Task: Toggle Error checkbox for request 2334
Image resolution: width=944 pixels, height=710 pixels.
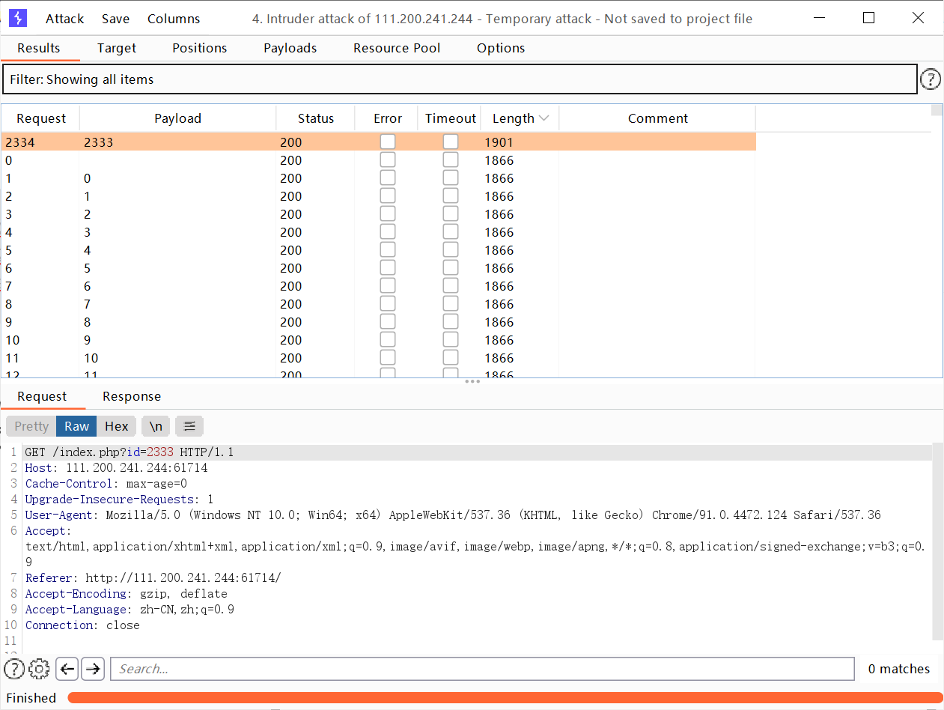Action: coord(388,142)
